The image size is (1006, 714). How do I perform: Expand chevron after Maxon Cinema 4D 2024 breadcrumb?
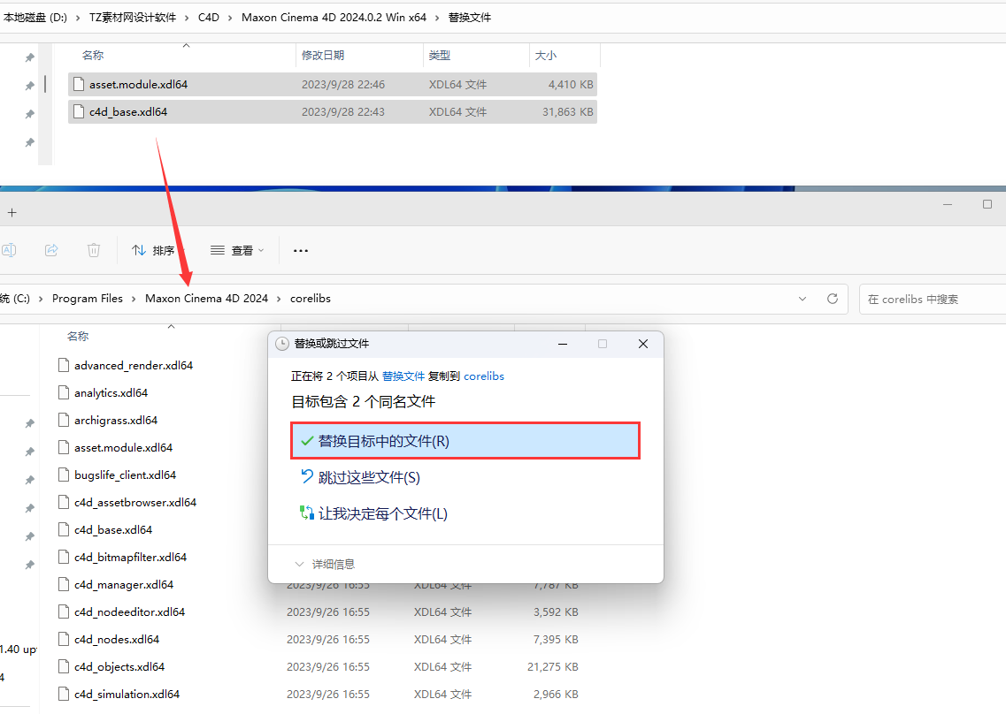(279, 300)
